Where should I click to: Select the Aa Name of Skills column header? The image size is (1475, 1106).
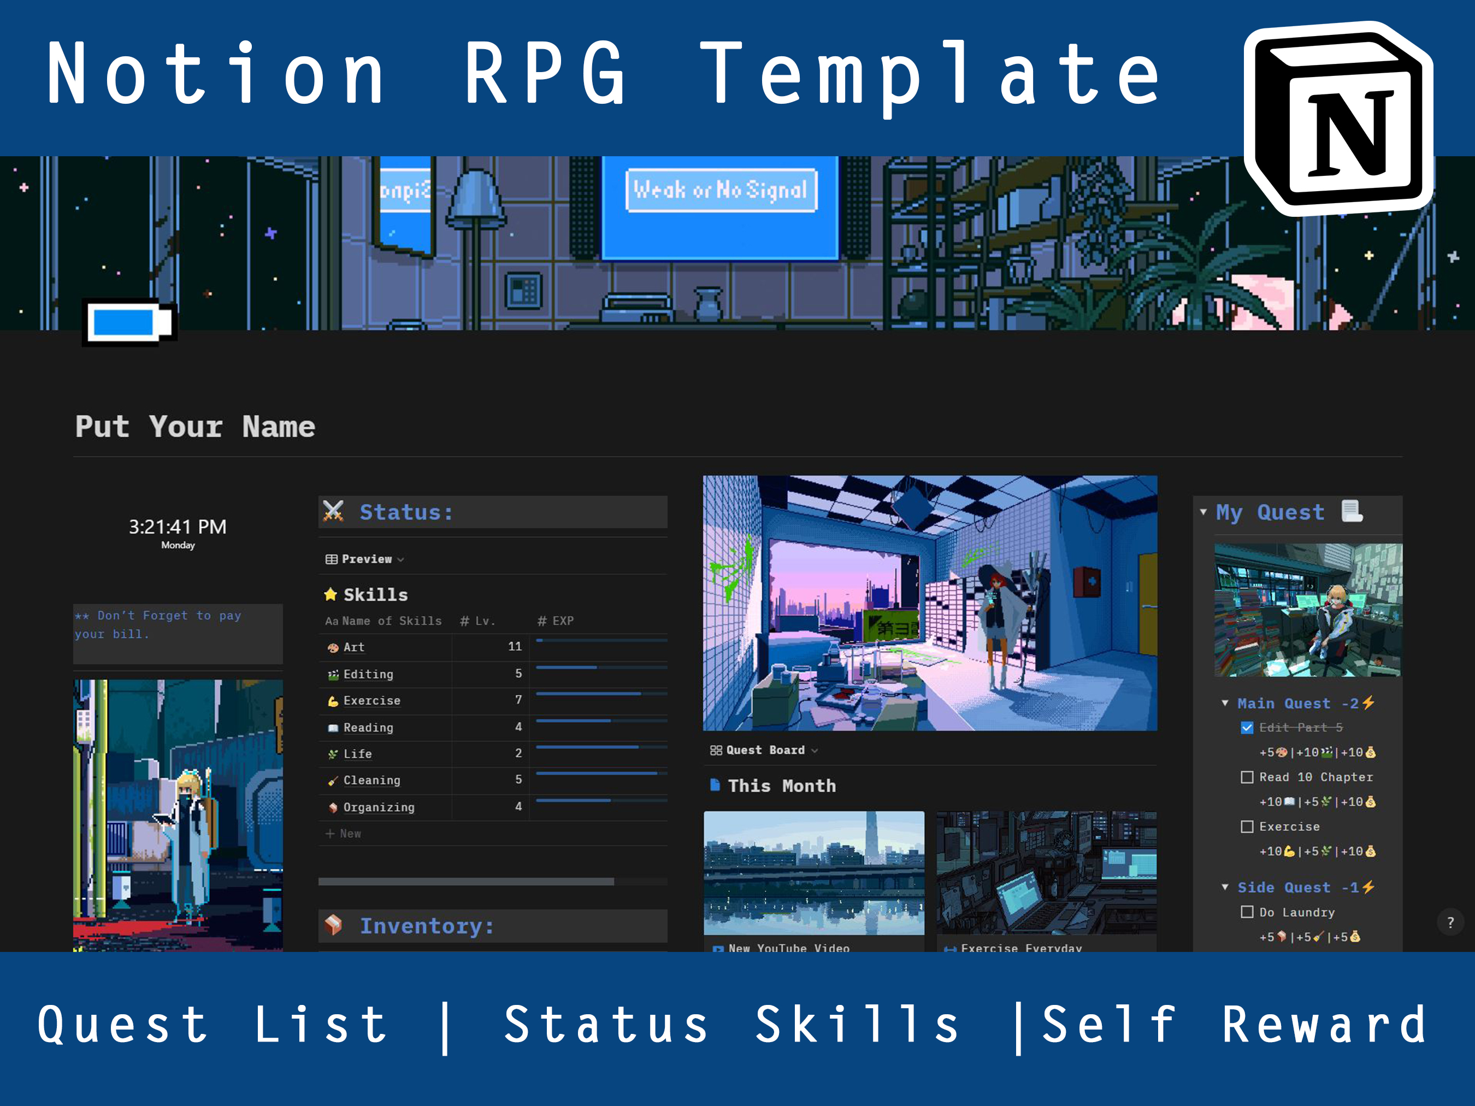pyautogui.click(x=383, y=620)
